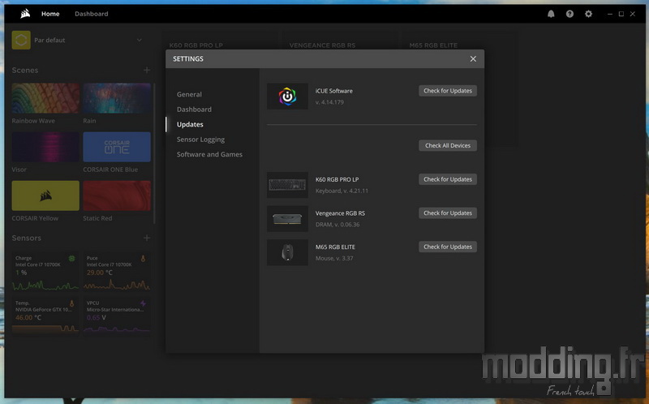Screen dimensions: 649x404
Task: Maximize the iCUE window
Action: [621, 14]
